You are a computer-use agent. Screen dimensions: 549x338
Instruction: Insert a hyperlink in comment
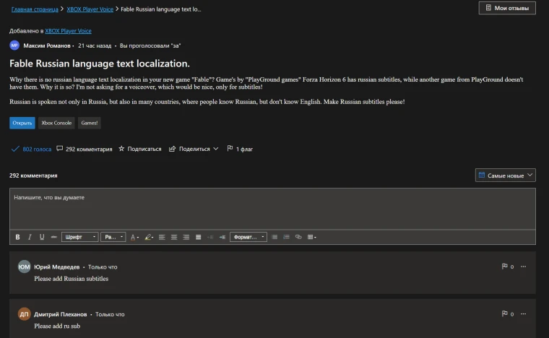[x=298, y=237]
